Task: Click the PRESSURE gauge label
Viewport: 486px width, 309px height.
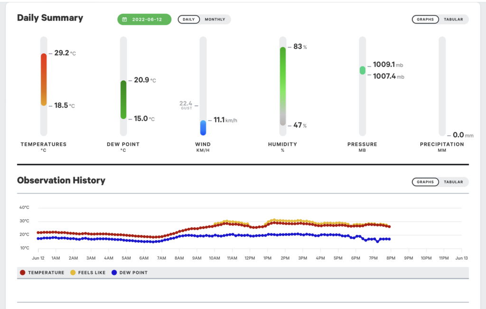Action: click(362, 144)
